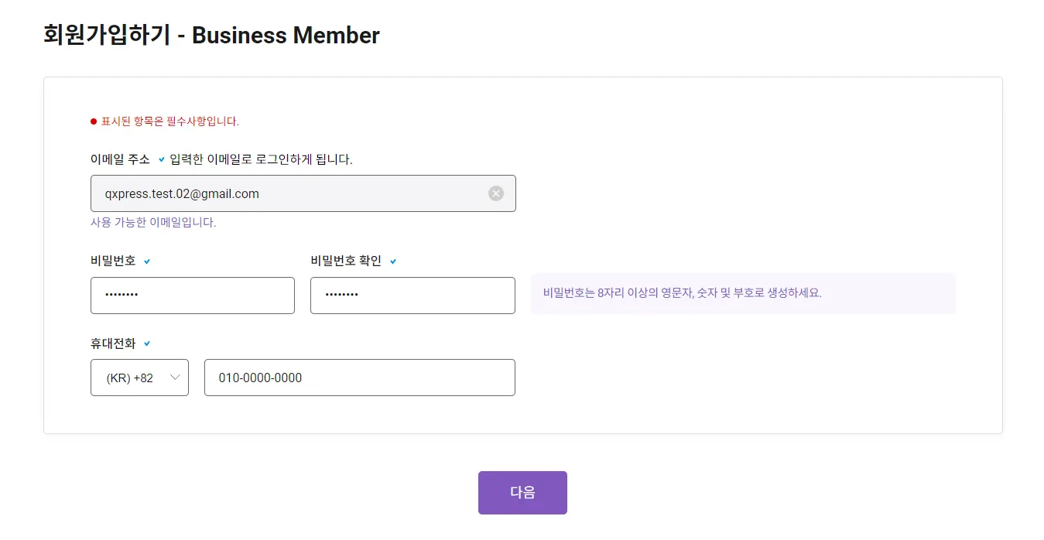Click the phone number field showing 010-0000-0000

359,378
